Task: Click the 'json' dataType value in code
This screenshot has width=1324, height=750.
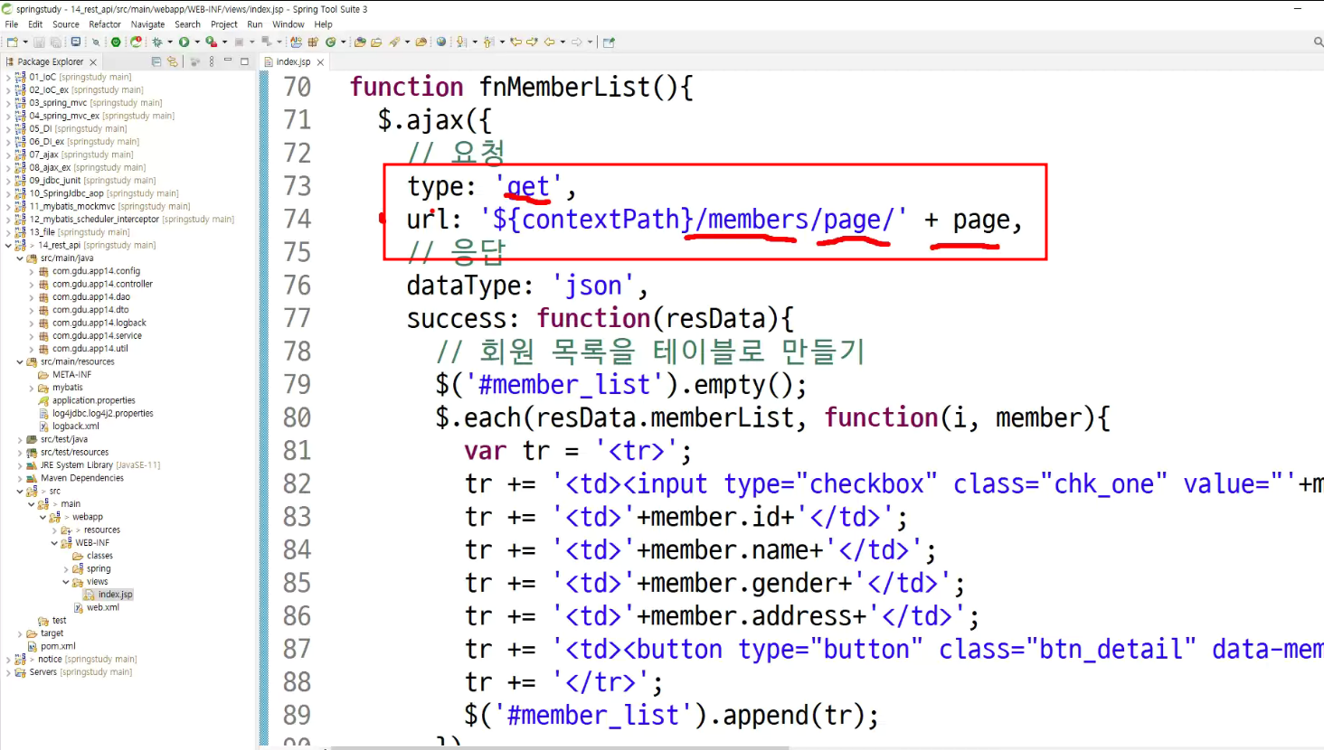Action: coord(594,286)
